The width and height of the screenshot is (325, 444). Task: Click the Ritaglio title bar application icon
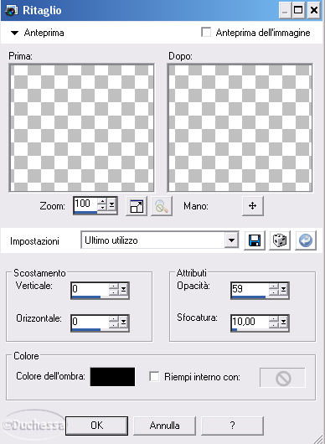(12, 11)
